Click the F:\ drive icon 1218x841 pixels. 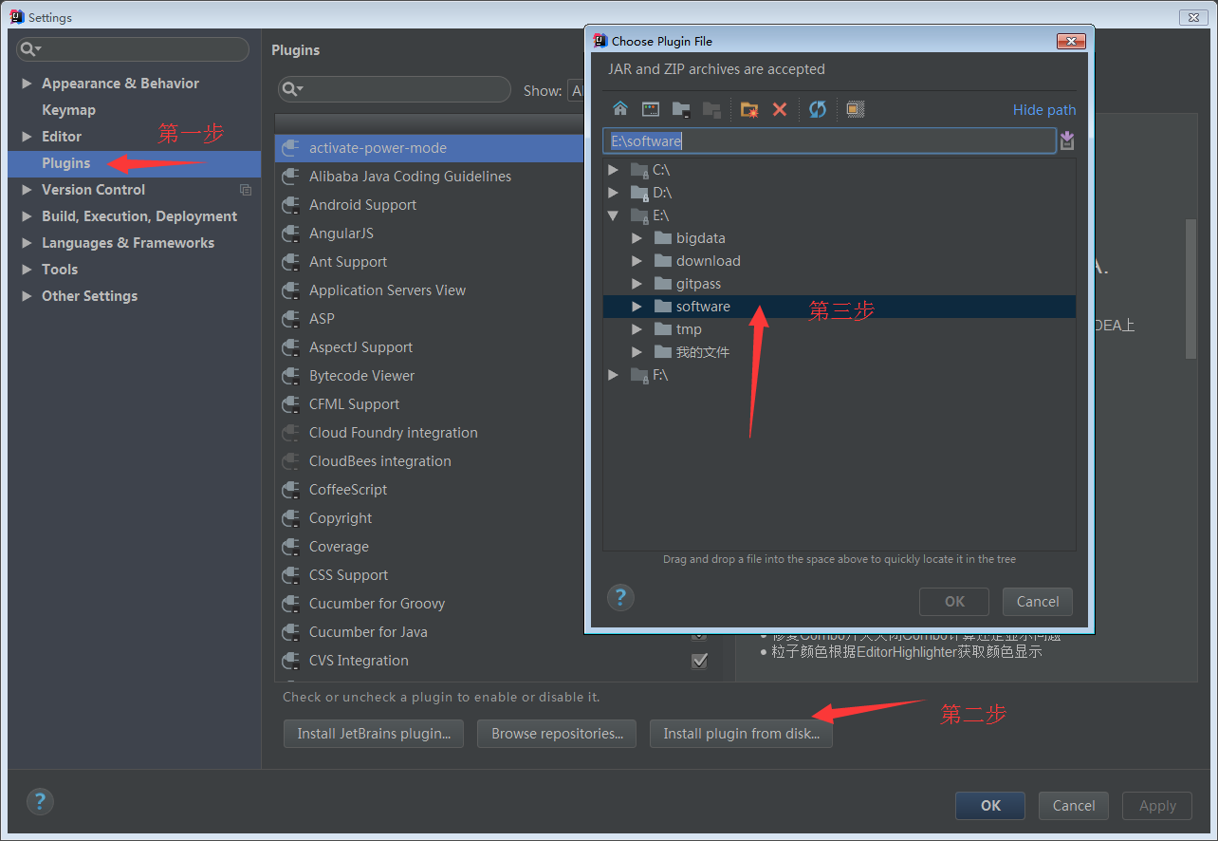pyautogui.click(x=640, y=375)
